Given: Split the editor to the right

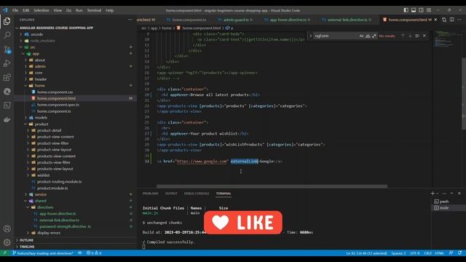Looking at the screenshot, I should tap(451, 20).
